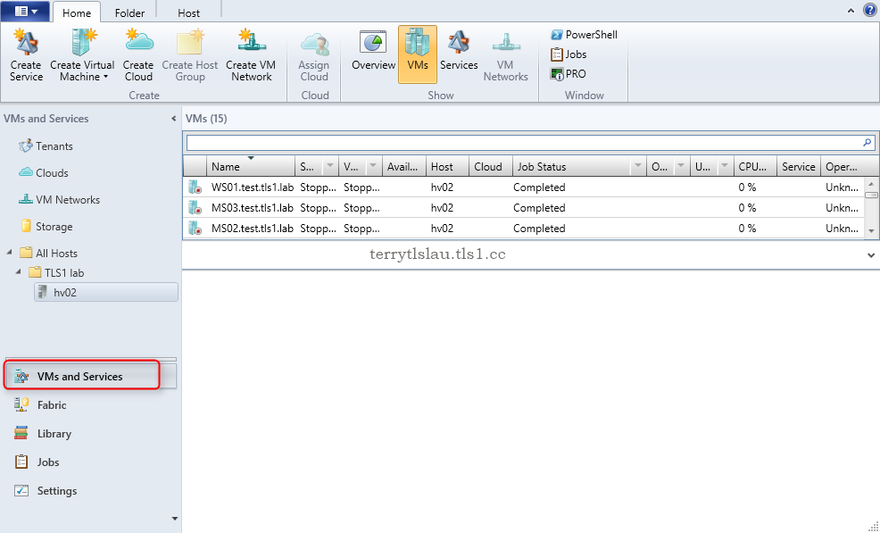This screenshot has width=880, height=533.
Task: Open the PRO window
Action: click(x=568, y=74)
